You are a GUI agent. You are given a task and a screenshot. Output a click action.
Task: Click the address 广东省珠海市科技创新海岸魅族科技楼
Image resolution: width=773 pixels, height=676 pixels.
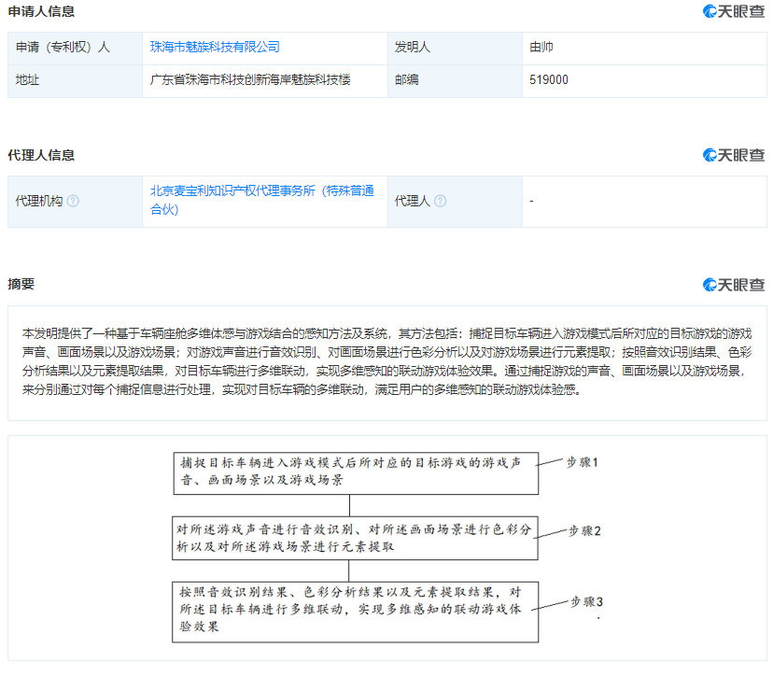(251, 80)
